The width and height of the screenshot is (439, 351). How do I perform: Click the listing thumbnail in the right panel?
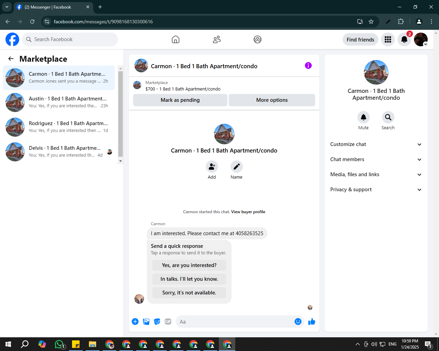(376, 72)
